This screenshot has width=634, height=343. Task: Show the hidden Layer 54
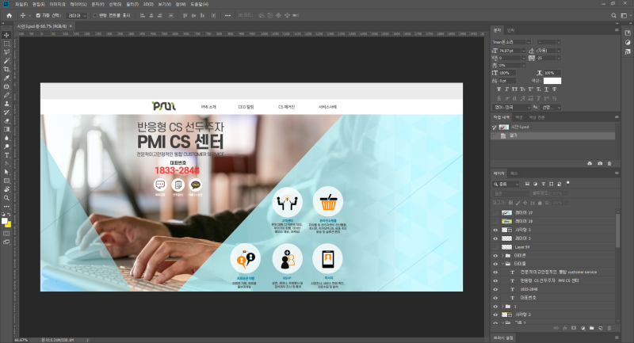point(495,247)
